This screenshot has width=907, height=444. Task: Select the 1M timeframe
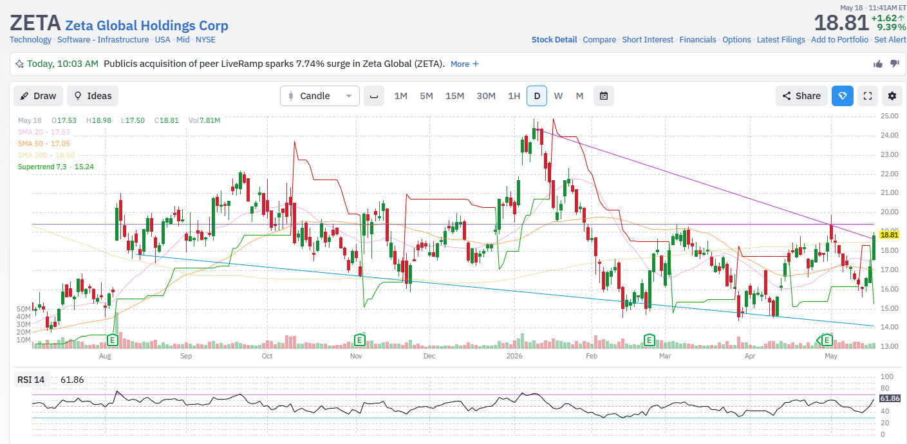400,96
